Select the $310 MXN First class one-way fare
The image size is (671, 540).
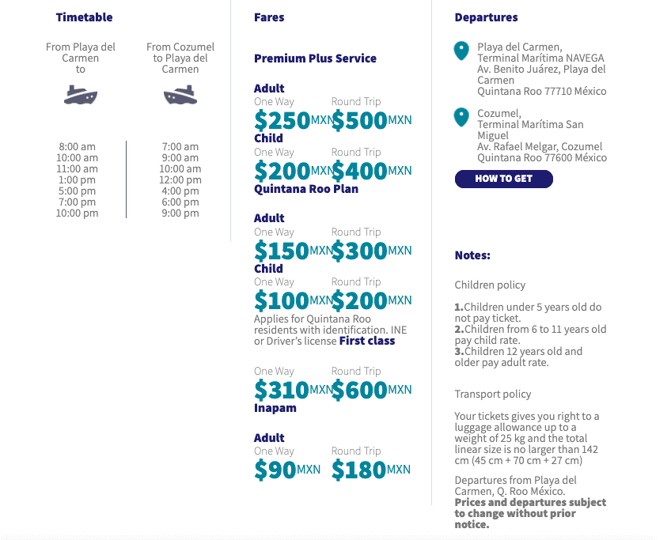[291, 390]
